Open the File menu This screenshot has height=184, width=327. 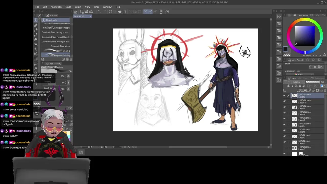coord(37,7)
